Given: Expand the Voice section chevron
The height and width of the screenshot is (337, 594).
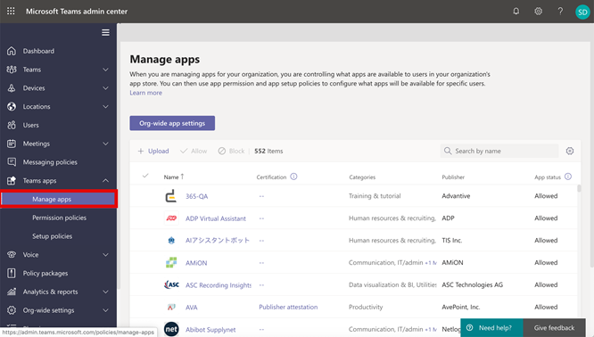Looking at the screenshot, I should point(106,255).
